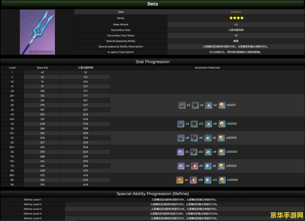Select the Mora coin icon next to x20000
The height and width of the screenshot is (221, 305).
[x=221, y=138]
